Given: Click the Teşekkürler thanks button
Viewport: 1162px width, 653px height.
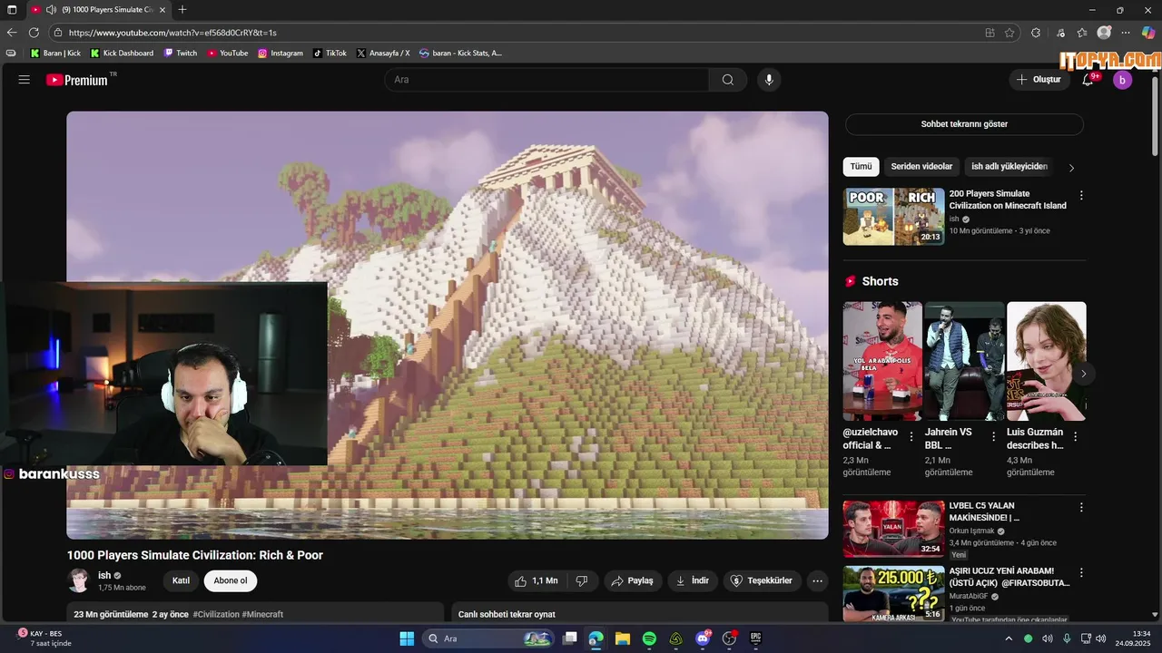Looking at the screenshot, I should click(762, 580).
